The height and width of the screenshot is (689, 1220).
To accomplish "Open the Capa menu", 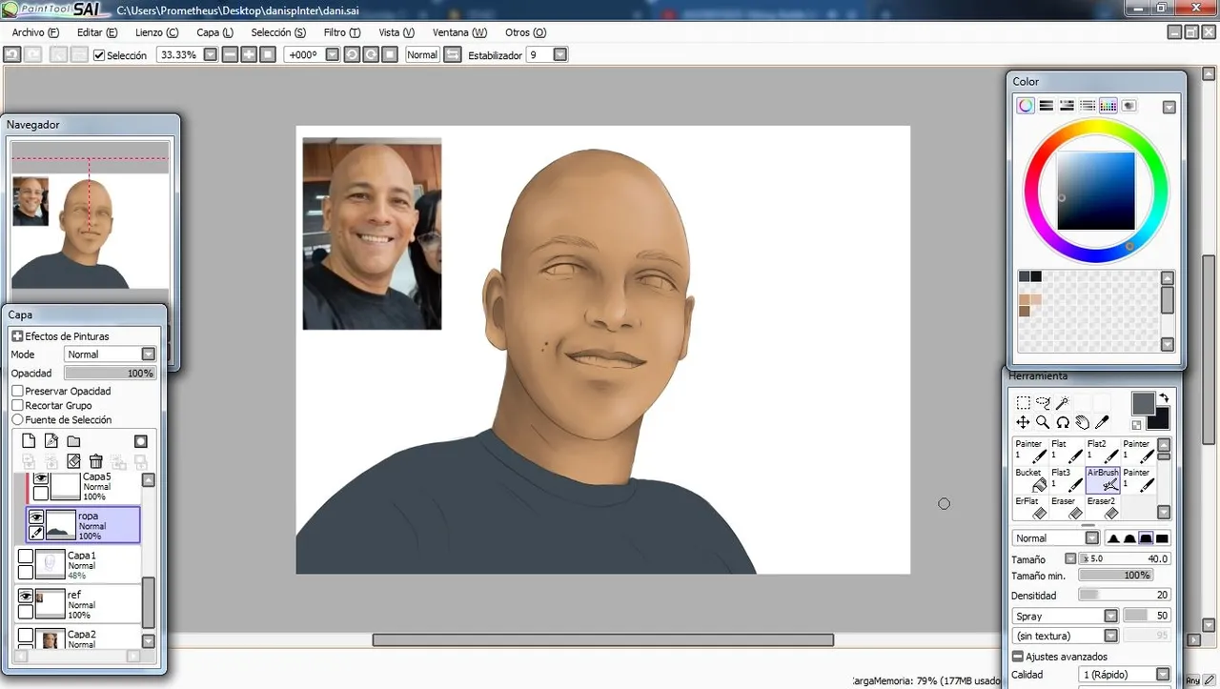I will pyautogui.click(x=214, y=32).
